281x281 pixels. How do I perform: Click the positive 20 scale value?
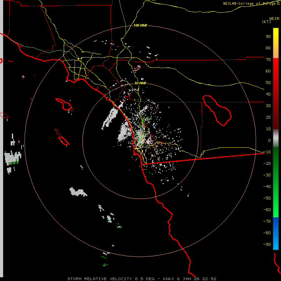(268, 117)
